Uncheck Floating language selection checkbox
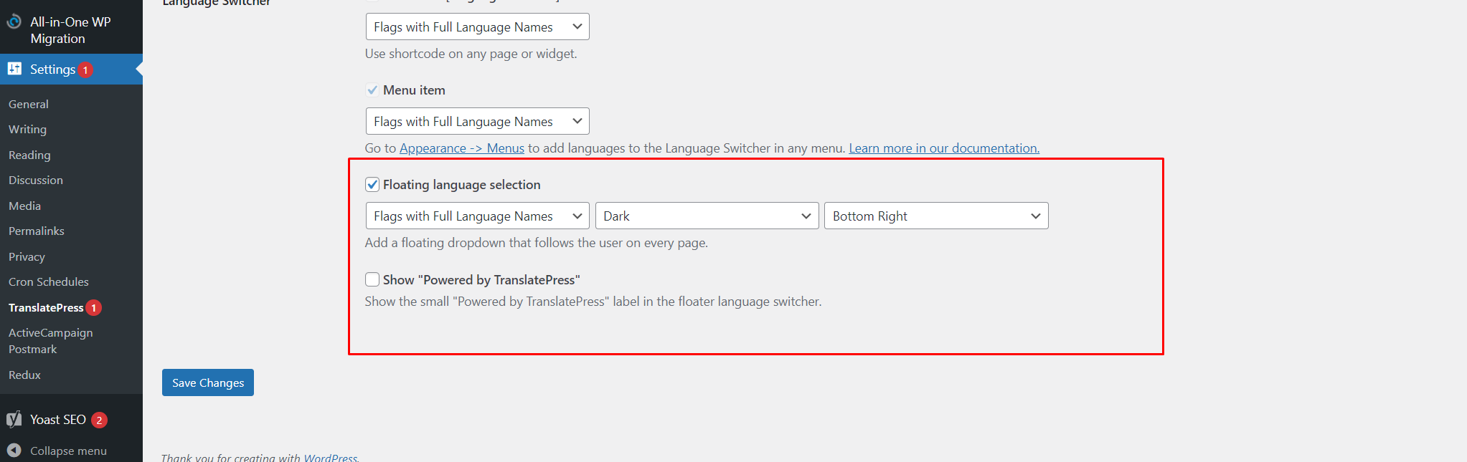Screen dimensions: 1467x462 coord(372,185)
